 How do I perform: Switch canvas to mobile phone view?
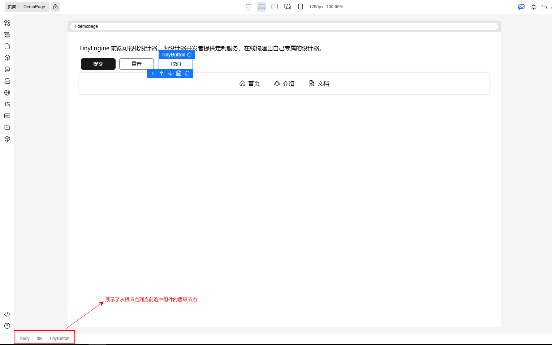[301, 7]
